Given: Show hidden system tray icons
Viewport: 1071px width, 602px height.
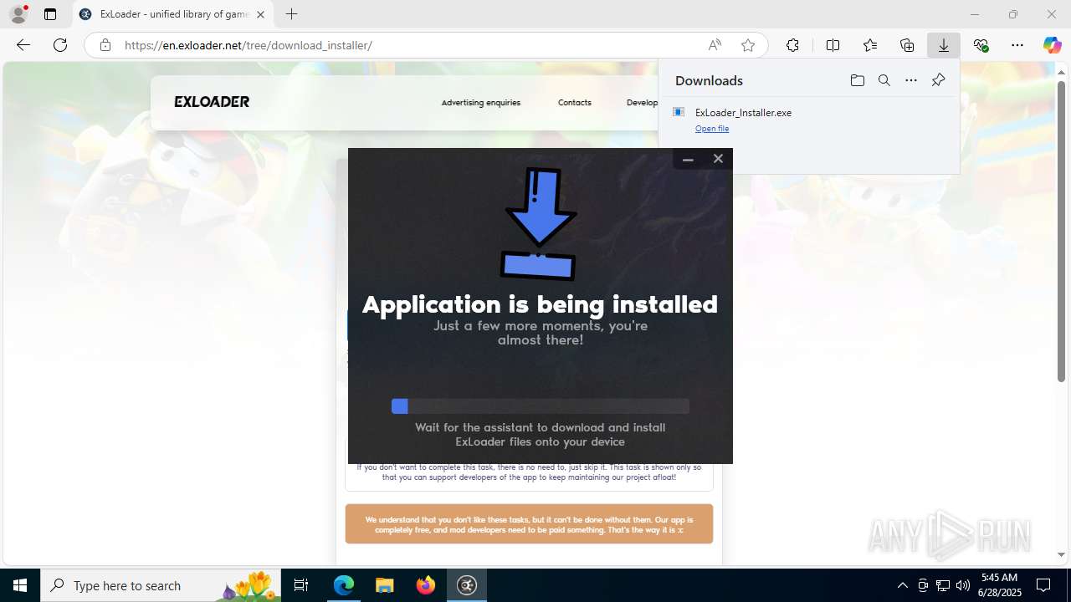Looking at the screenshot, I should point(902,585).
